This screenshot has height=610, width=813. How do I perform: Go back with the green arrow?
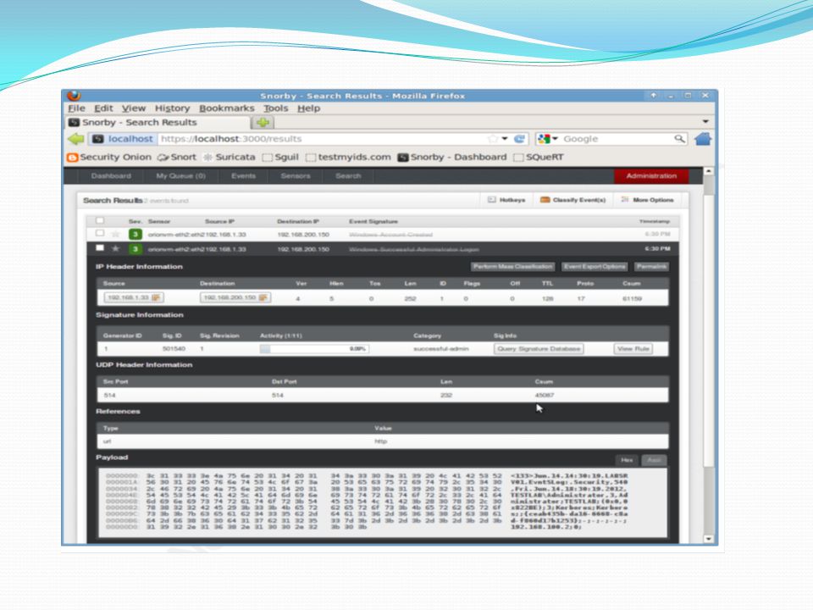(75, 138)
